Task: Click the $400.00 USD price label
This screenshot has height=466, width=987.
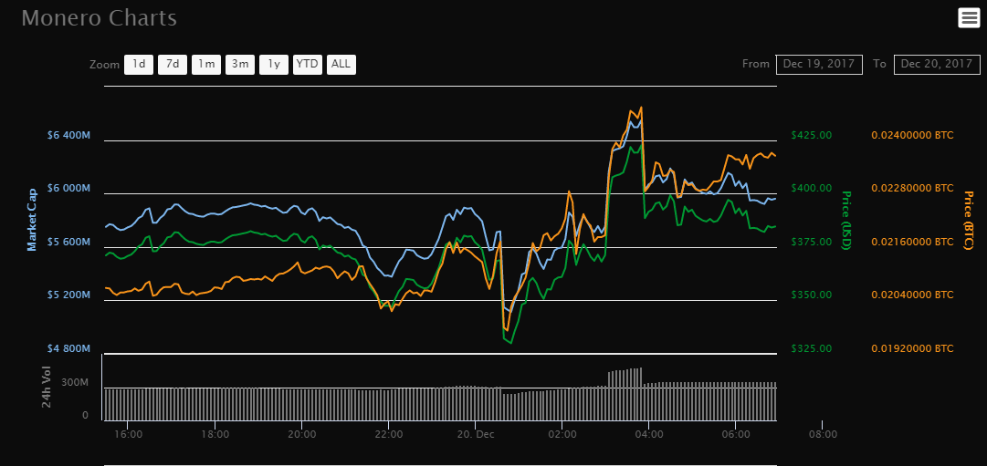Action: [812, 189]
